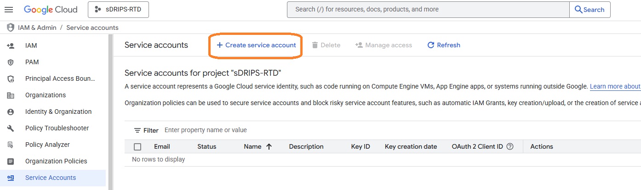Screen dimensions: 641x190
Task: Open the sDRIPS-RTD project picker
Action: click(118, 10)
